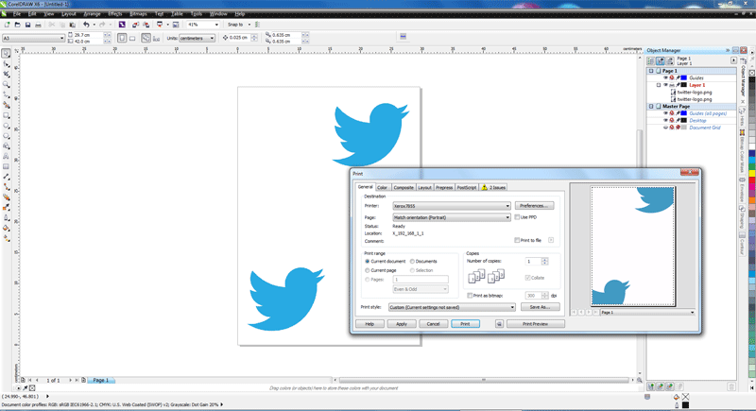Screen dimensions: 756x411
Task: Enable Use PPD checkbox
Action: tap(517, 217)
